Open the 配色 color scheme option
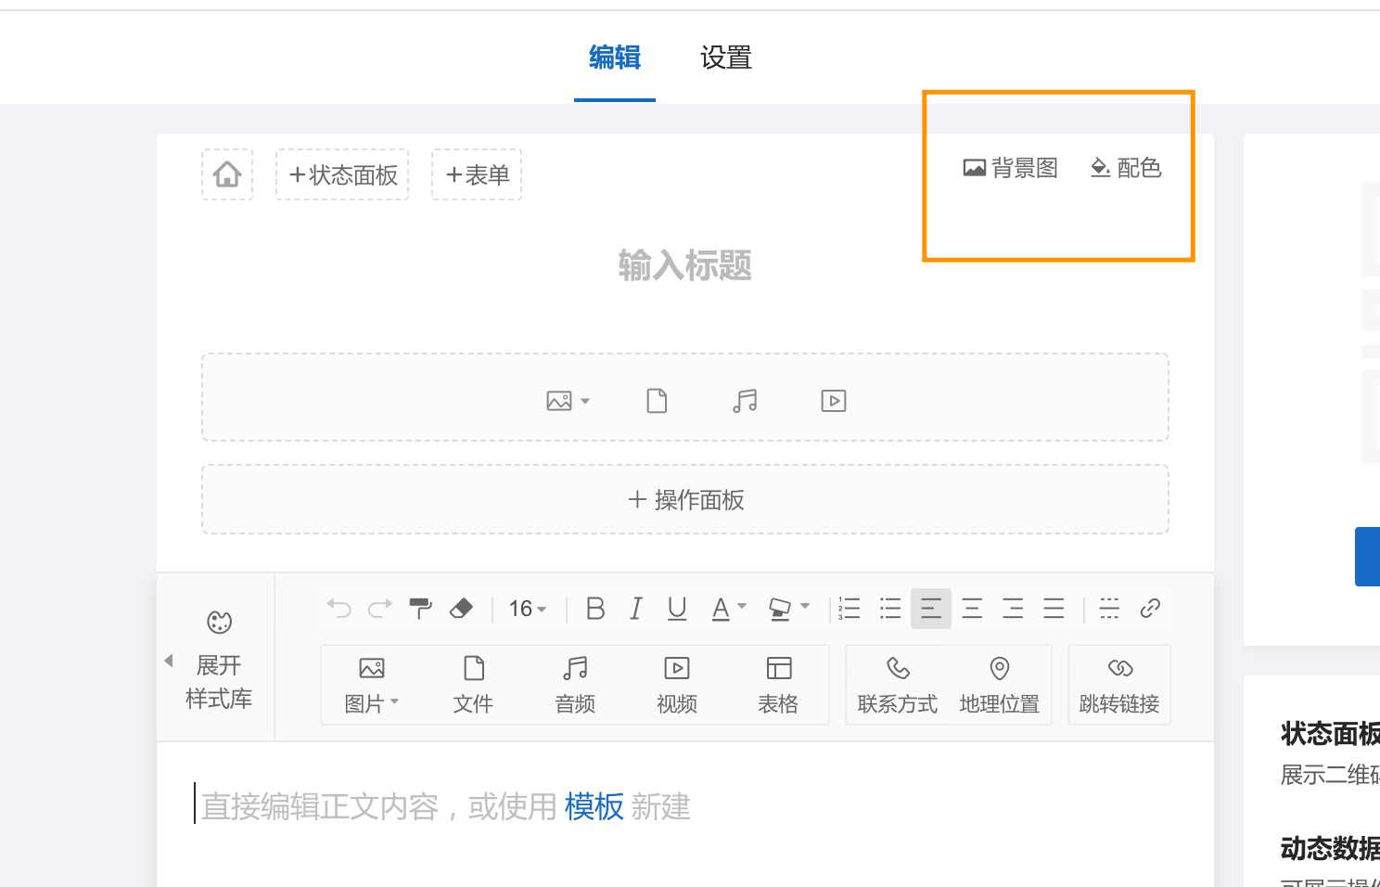This screenshot has width=1380, height=887. click(x=1126, y=168)
